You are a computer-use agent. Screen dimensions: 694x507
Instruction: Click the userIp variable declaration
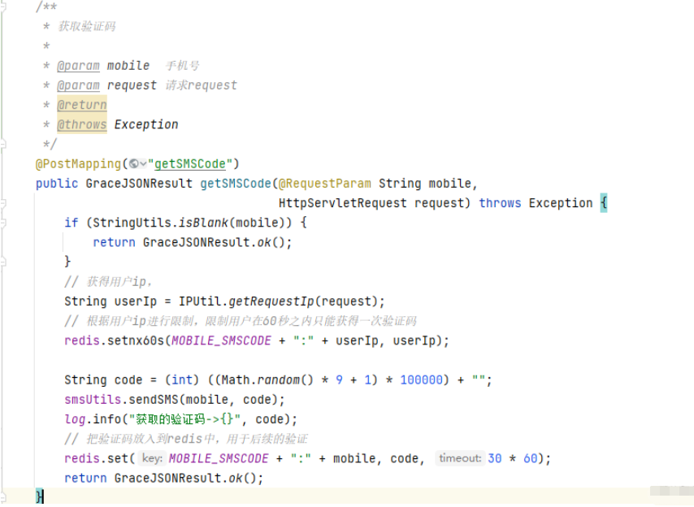point(136,301)
